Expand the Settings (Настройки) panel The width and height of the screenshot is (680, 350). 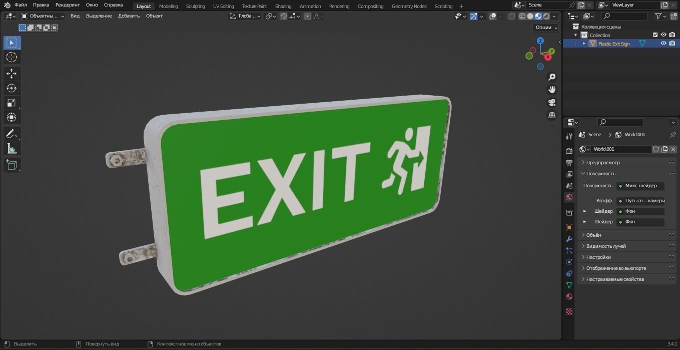pos(627,257)
